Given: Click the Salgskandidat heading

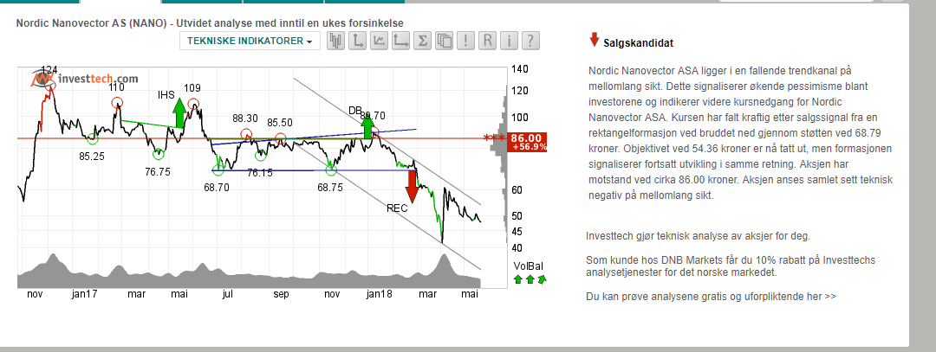Looking at the screenshot, I should click(x=639, y=43).
